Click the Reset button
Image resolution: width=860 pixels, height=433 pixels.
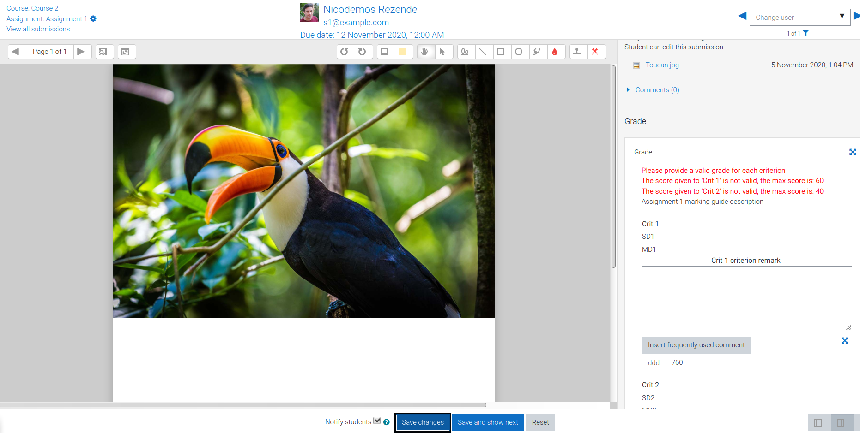tap(540, 422)
